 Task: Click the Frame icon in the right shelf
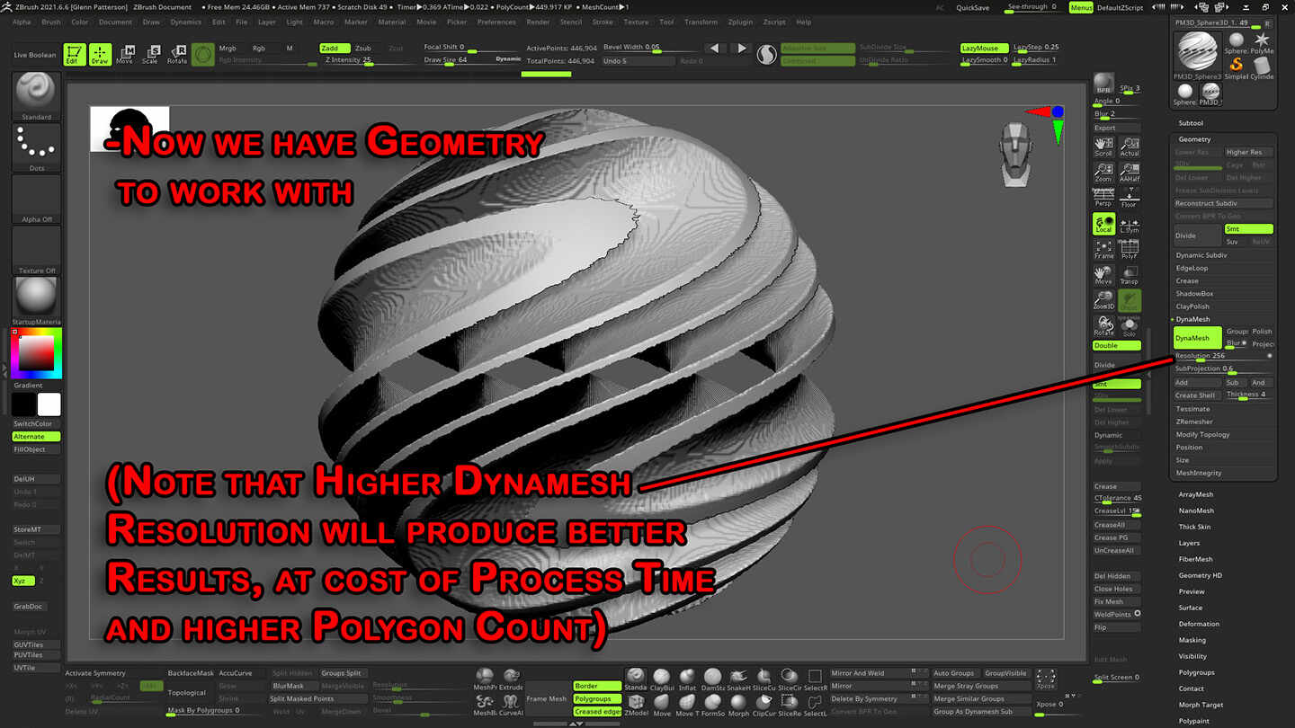click(1103, 249)
